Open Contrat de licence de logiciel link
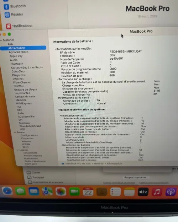178x222 pixels. coord(119,183)
